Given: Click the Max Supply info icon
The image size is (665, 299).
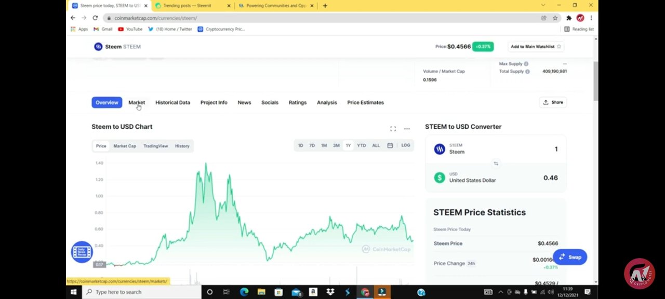Looking at the screenshot, I should tap(526, 64).
